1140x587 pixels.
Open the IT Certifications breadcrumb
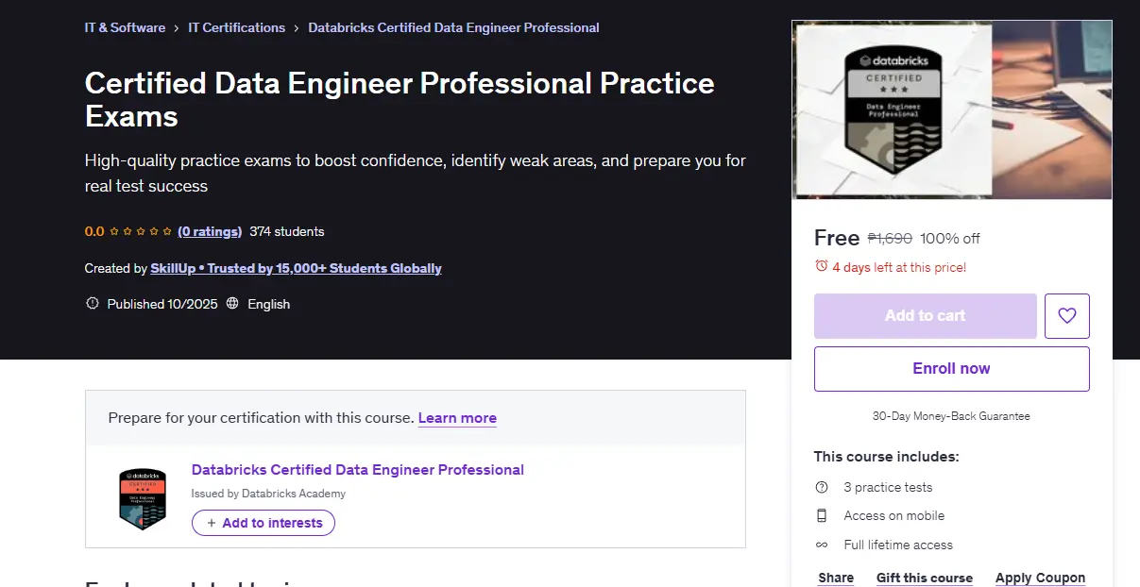[x=236, y=27]
